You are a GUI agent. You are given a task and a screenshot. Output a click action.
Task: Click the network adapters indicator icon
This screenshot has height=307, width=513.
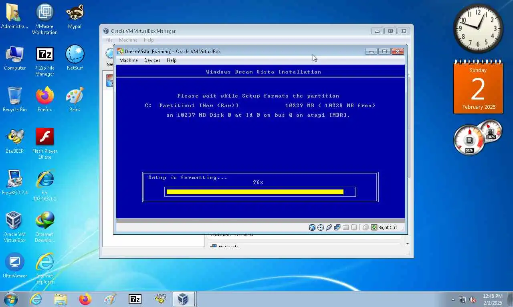coord(337,227)
